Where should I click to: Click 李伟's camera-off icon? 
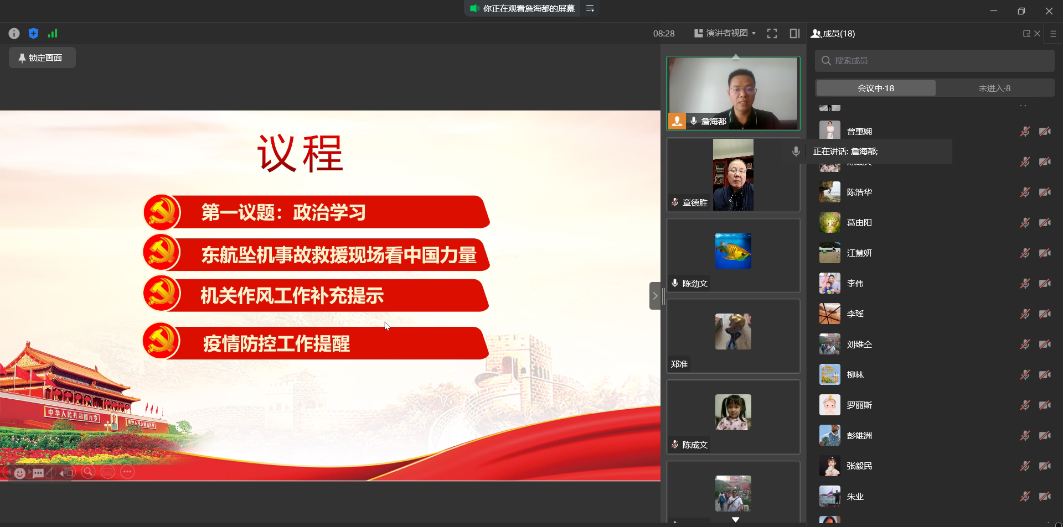[1045, 284]
